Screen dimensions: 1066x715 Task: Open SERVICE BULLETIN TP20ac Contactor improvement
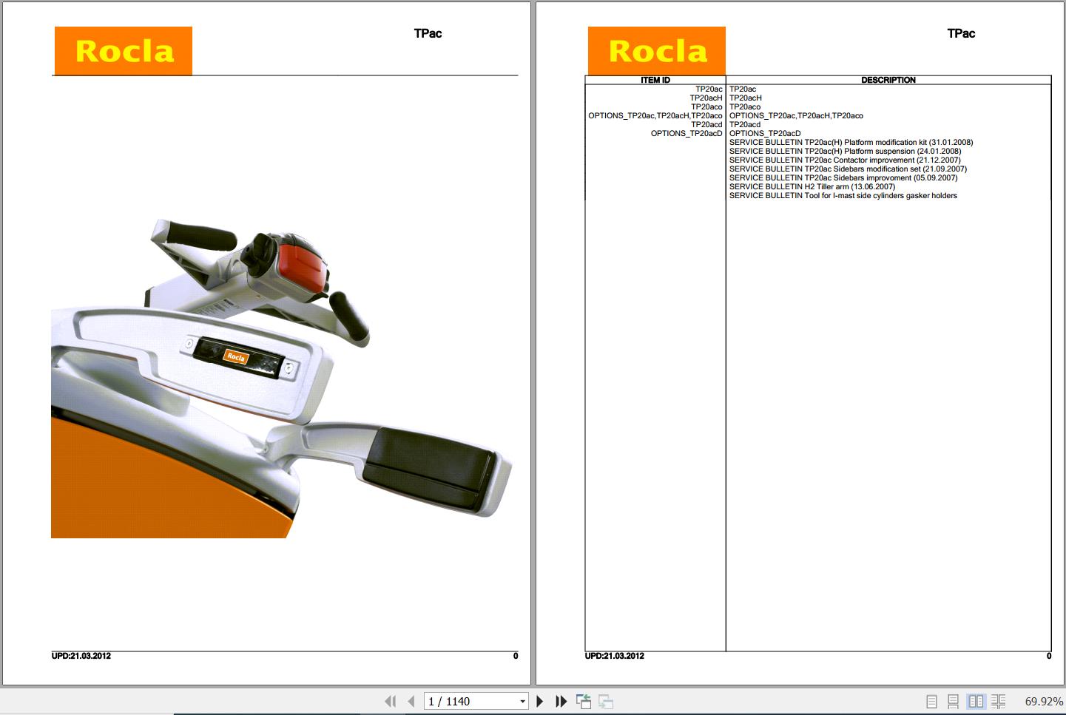click(x=845, y=160)
